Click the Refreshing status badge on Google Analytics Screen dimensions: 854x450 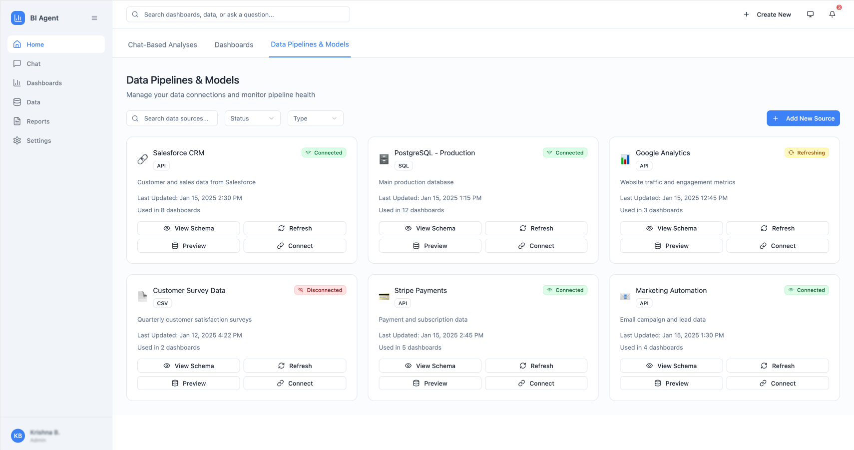[x=807, y=153]
